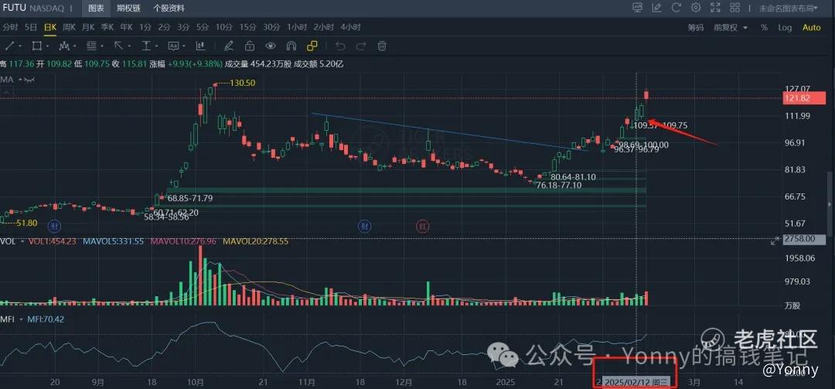Delete drawings with trash icon
Image resolution: width=835 pixels, height=389 pixels.
(x=382, y=46)
